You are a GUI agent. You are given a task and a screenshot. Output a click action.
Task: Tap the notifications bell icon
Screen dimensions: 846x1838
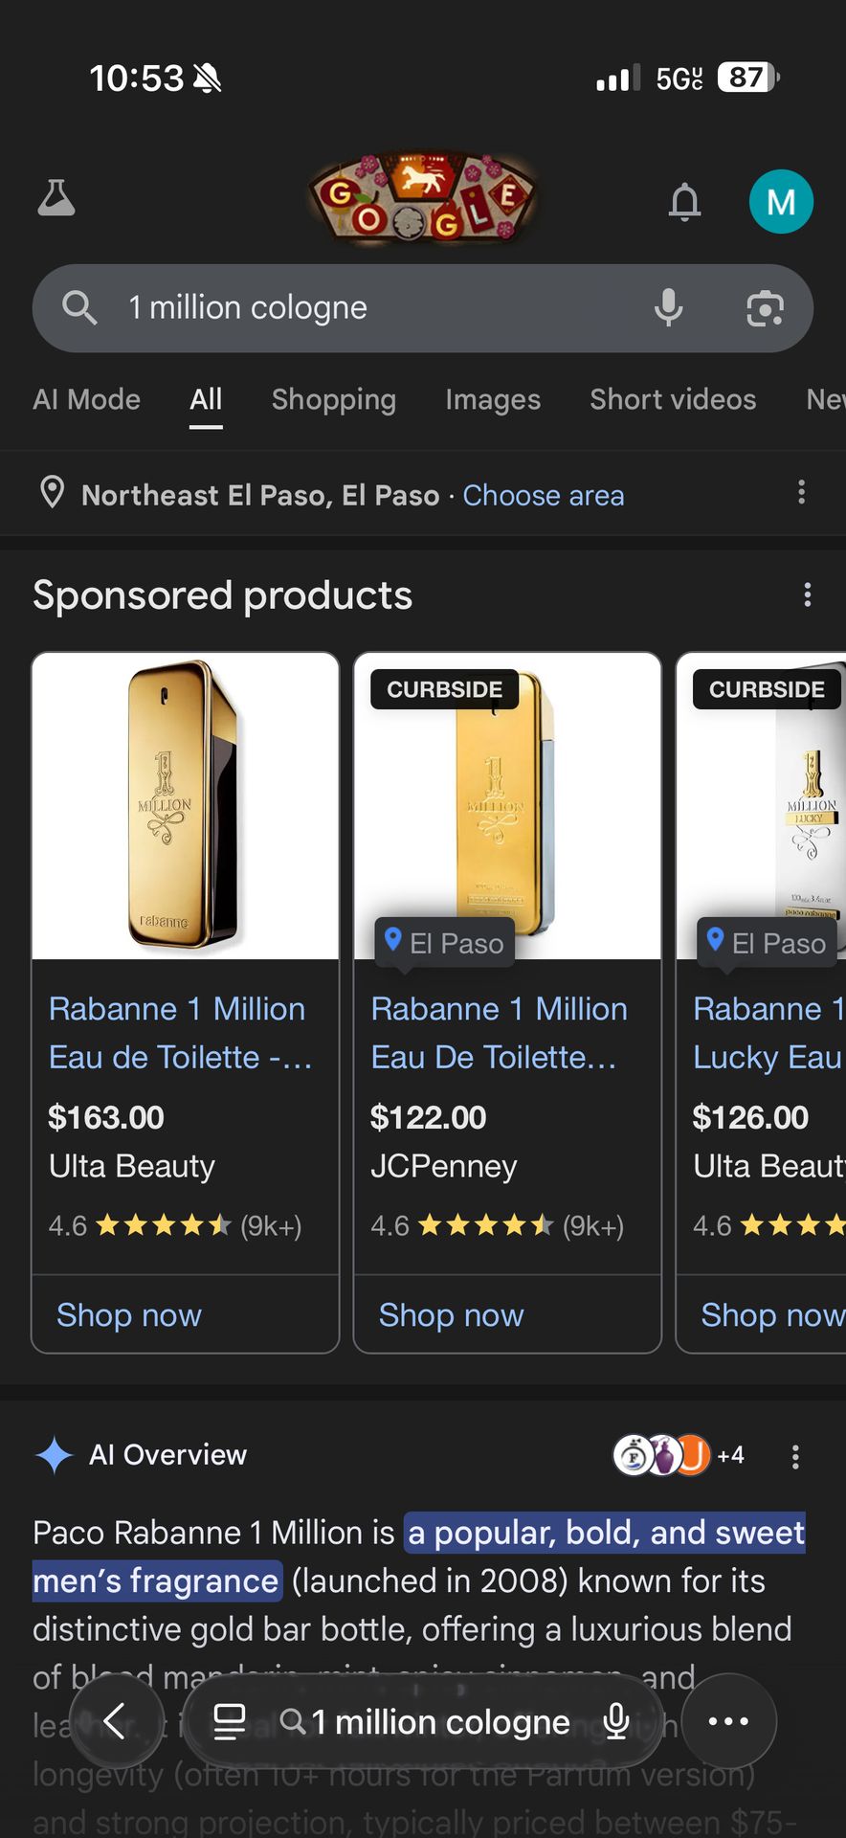pos(684,202)
